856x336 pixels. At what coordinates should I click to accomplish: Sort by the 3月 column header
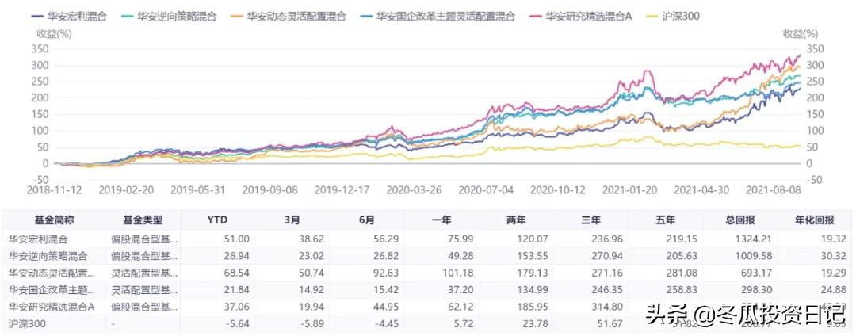(292, 220)
